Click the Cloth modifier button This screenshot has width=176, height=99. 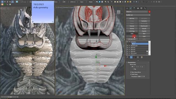point(144,36)
